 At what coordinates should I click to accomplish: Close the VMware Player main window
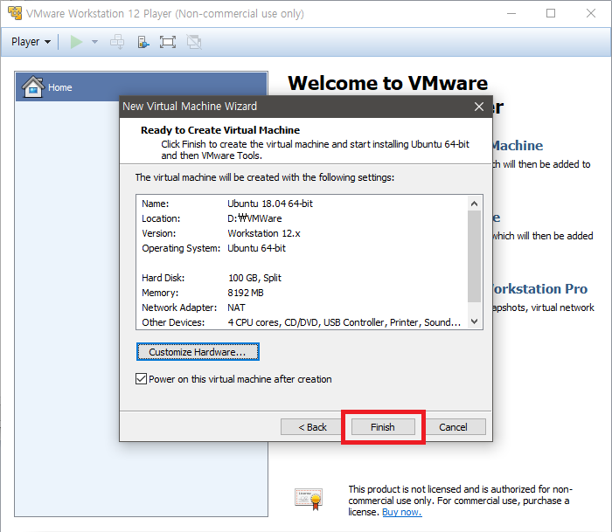coord(591,13)
